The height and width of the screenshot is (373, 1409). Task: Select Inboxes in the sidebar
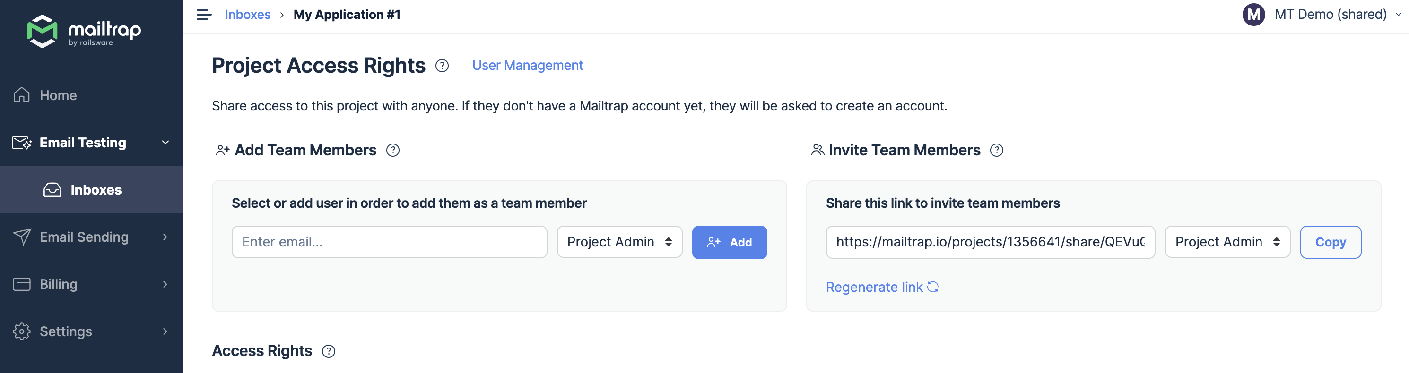pos(96,190)
